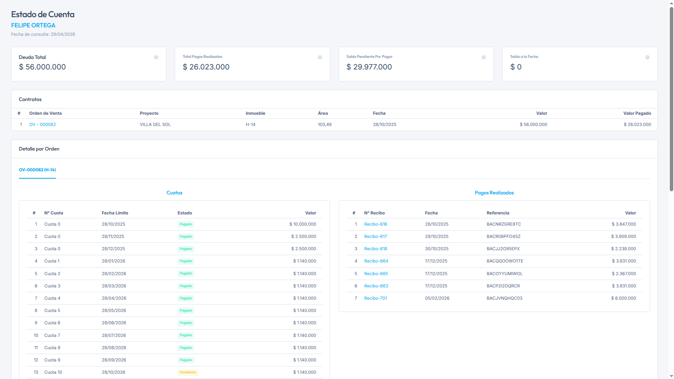Open receipt Recibo-618
Screen dimensions: 674x379
point(376,249)
